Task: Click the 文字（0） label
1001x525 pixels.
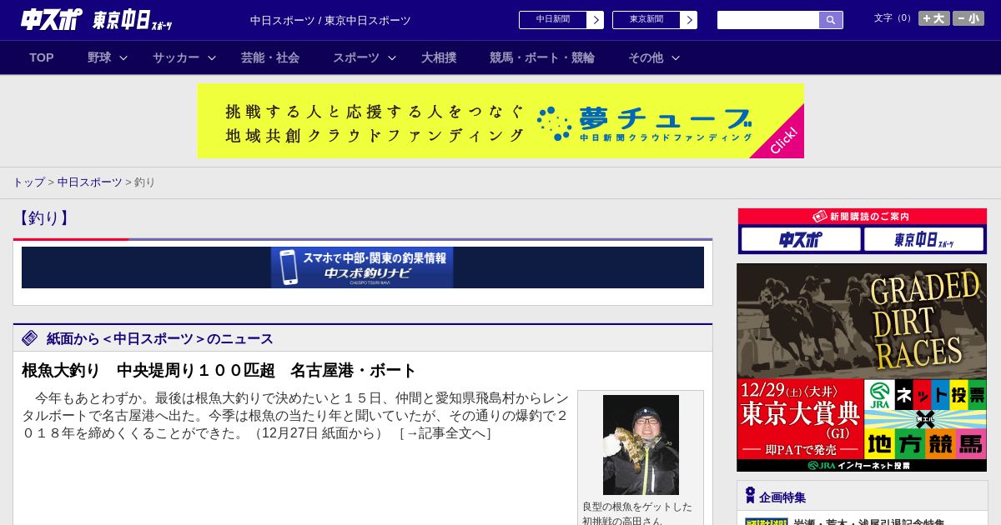Action: coord(894,17)
